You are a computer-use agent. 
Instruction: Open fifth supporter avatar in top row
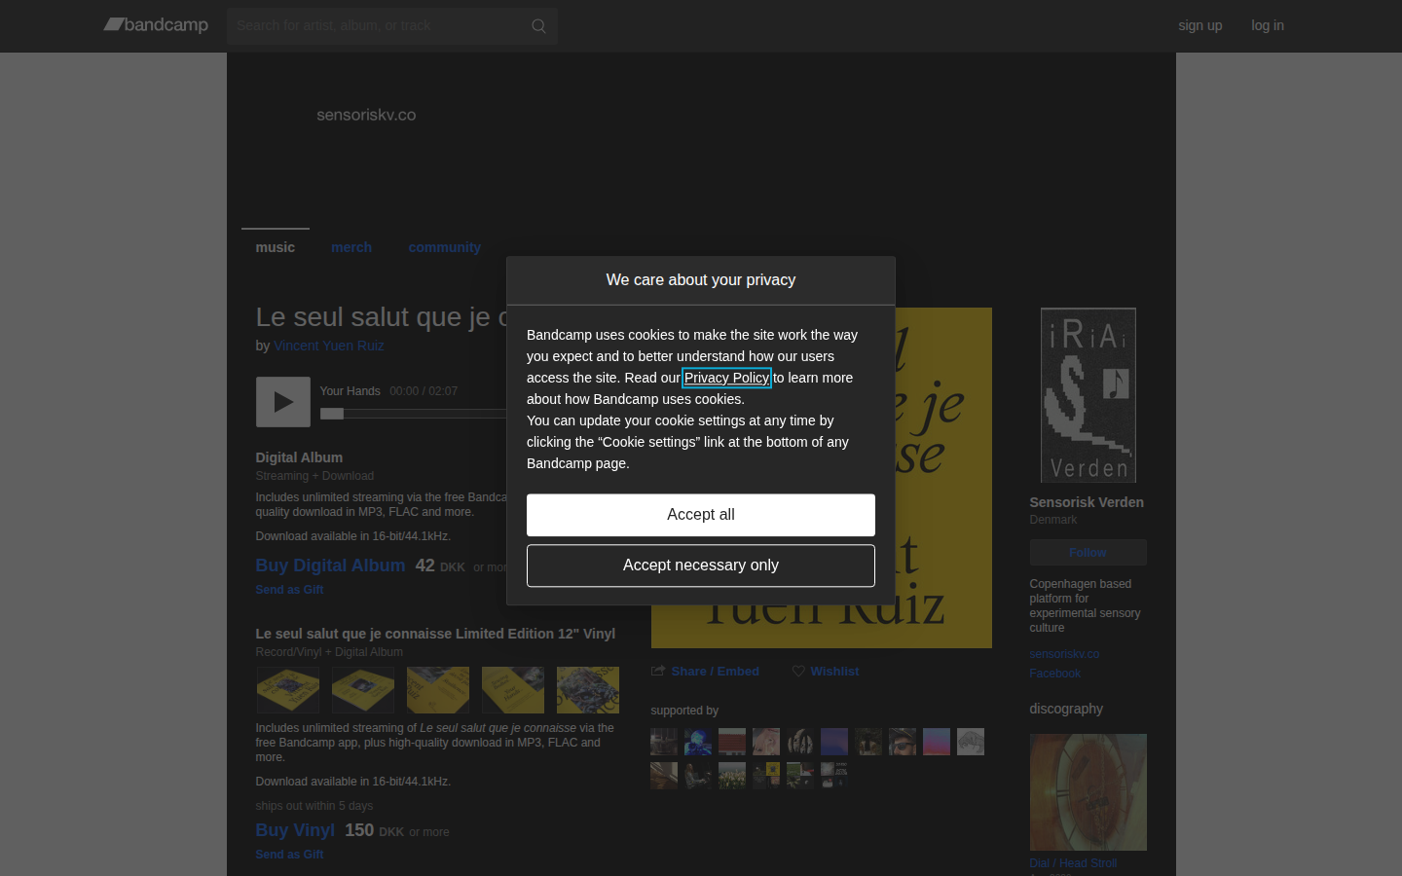point(800,742)
